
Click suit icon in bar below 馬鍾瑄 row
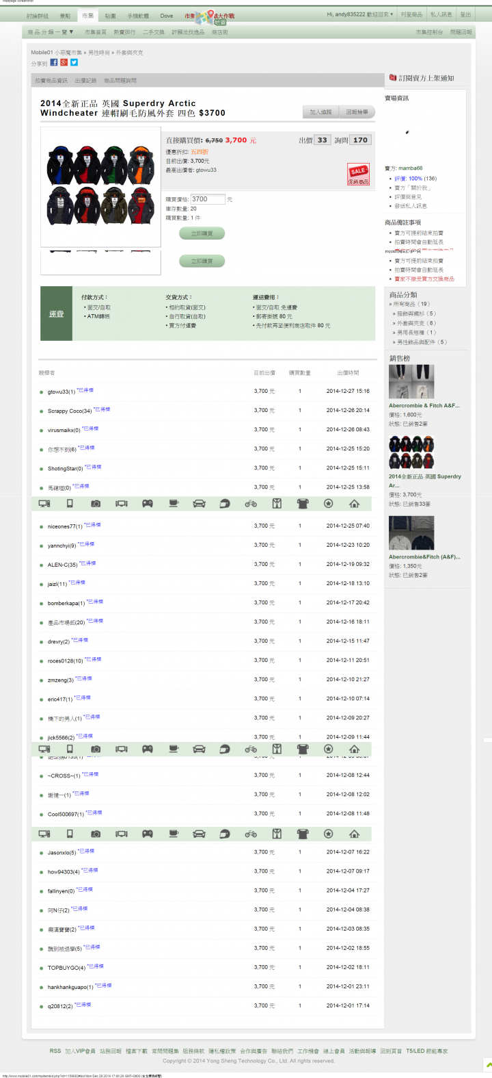(x=277, y=504)
